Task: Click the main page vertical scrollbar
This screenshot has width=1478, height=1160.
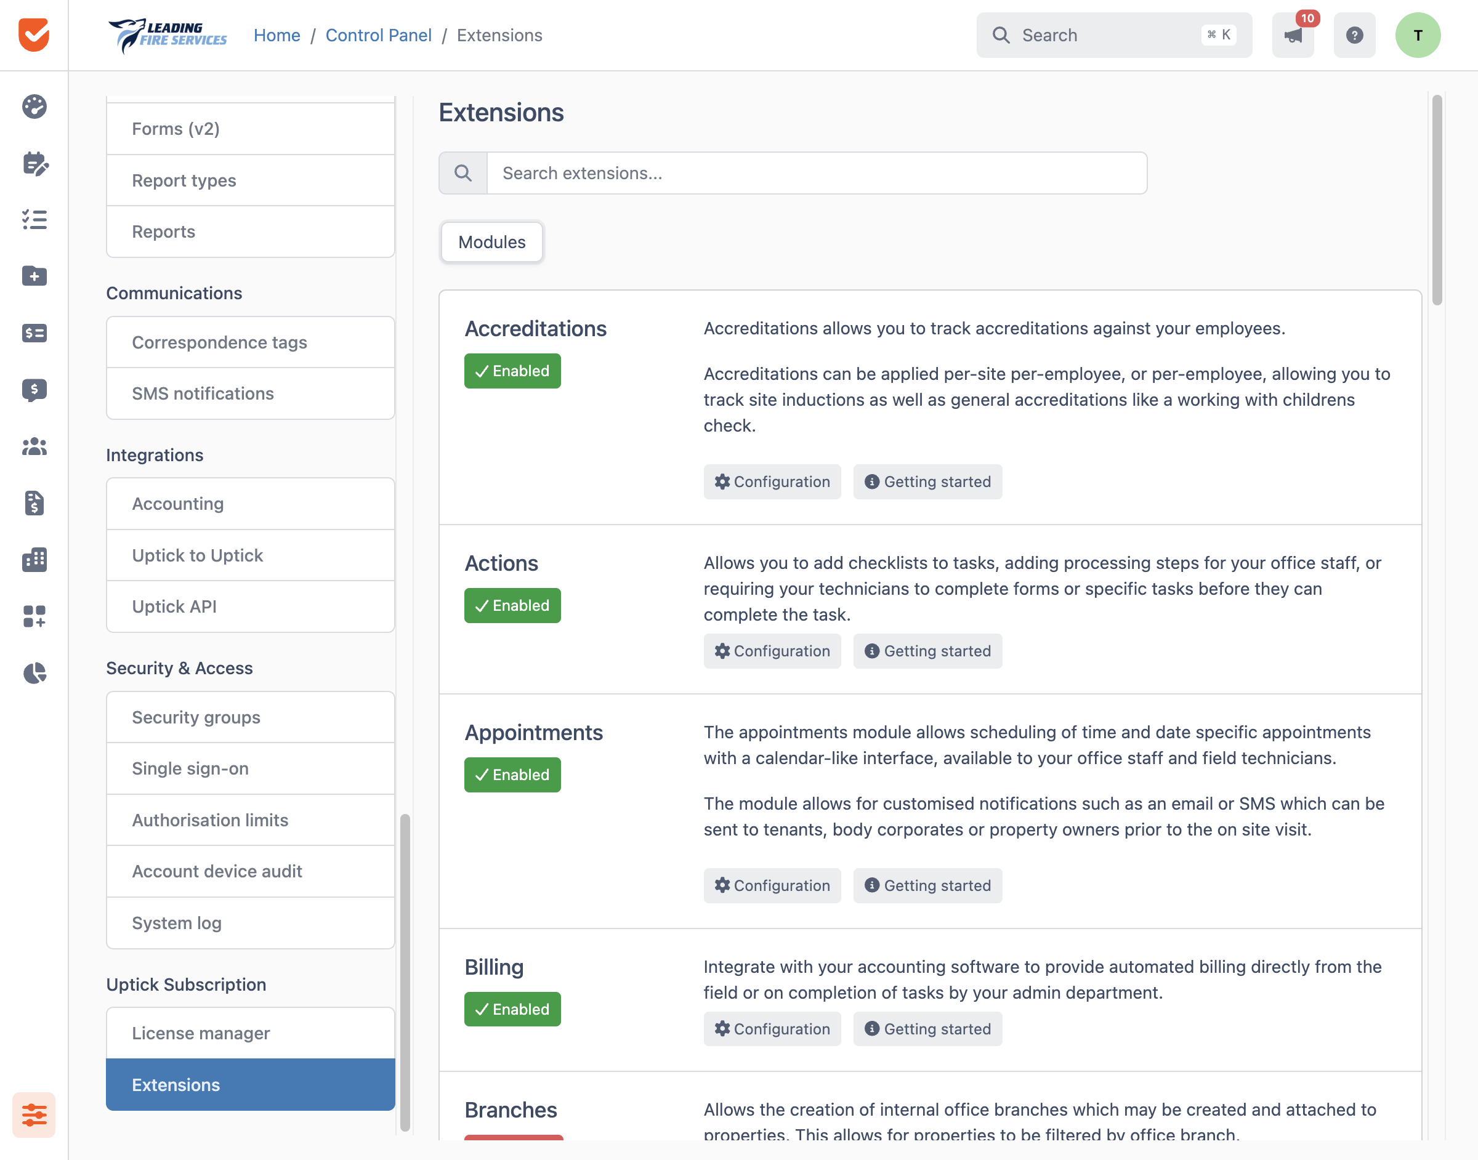Action: [x=1437, y=200]
